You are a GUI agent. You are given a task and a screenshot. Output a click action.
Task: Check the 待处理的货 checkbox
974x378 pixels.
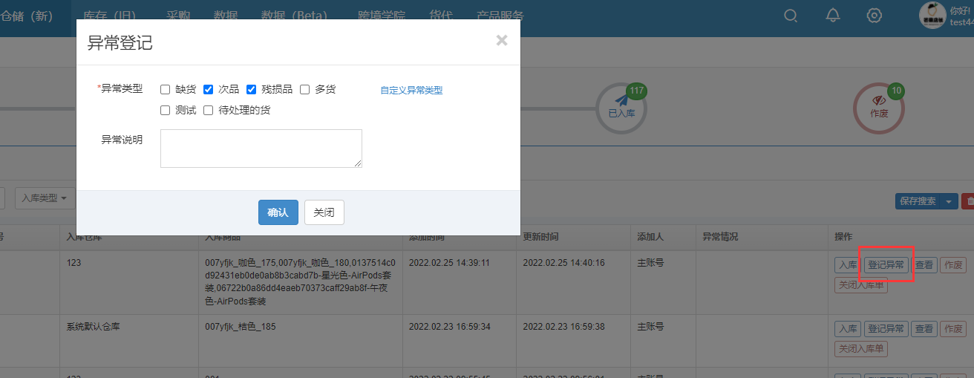click(x=209, y=111)
